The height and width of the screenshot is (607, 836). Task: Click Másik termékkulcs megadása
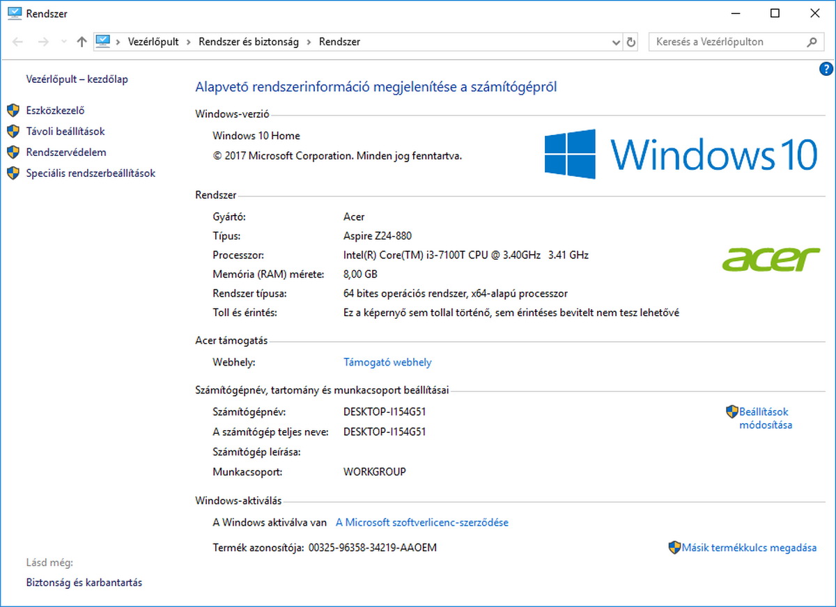point(749,548)
